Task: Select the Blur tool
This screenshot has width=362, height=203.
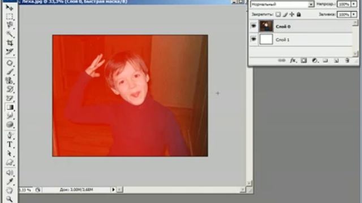Action: [x=10, y=116]
